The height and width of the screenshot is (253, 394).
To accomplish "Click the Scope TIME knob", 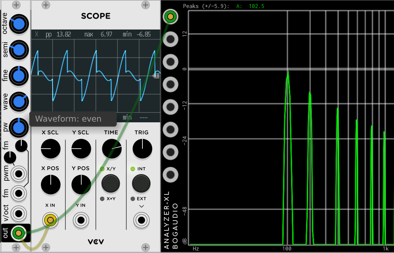I will [x=112, y=149].
